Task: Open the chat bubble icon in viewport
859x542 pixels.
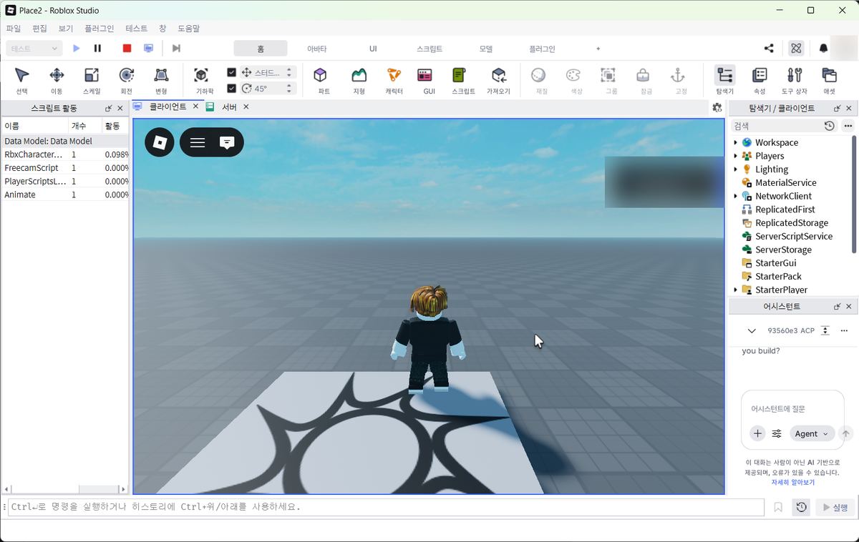Action: pos(227,142)
